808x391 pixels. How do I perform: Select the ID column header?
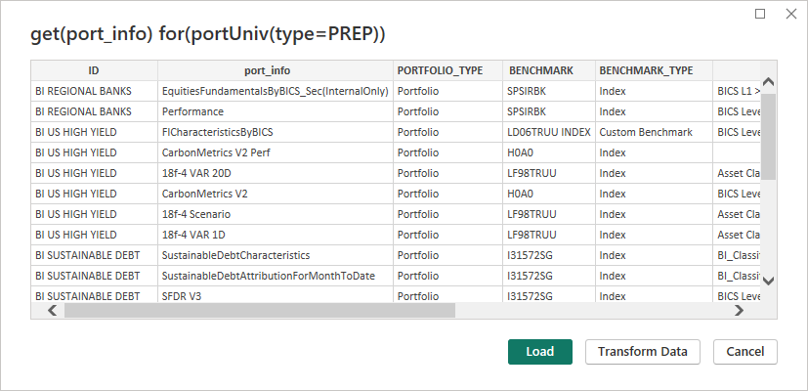[94, 70]
